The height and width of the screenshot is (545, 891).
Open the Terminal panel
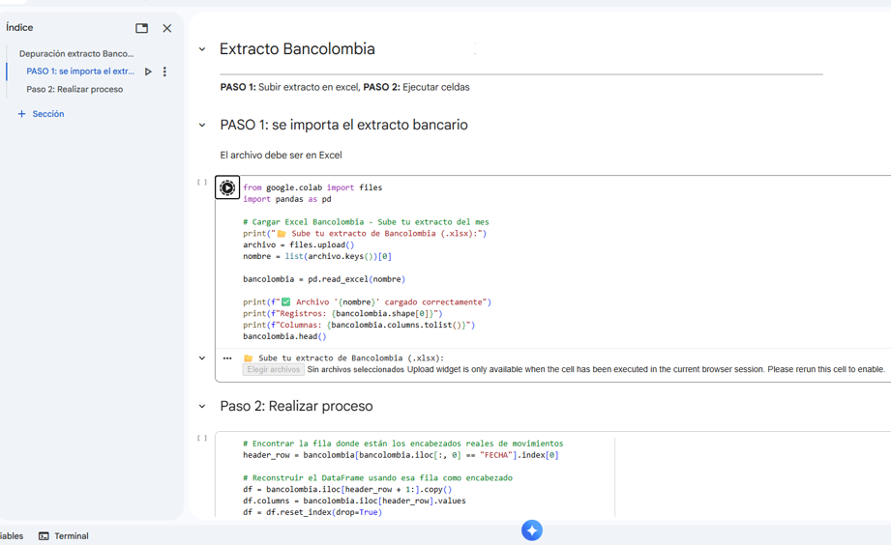64,536
